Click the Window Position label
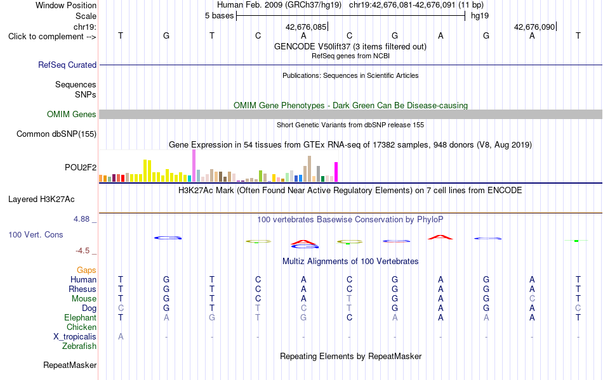 pos(66,5)
